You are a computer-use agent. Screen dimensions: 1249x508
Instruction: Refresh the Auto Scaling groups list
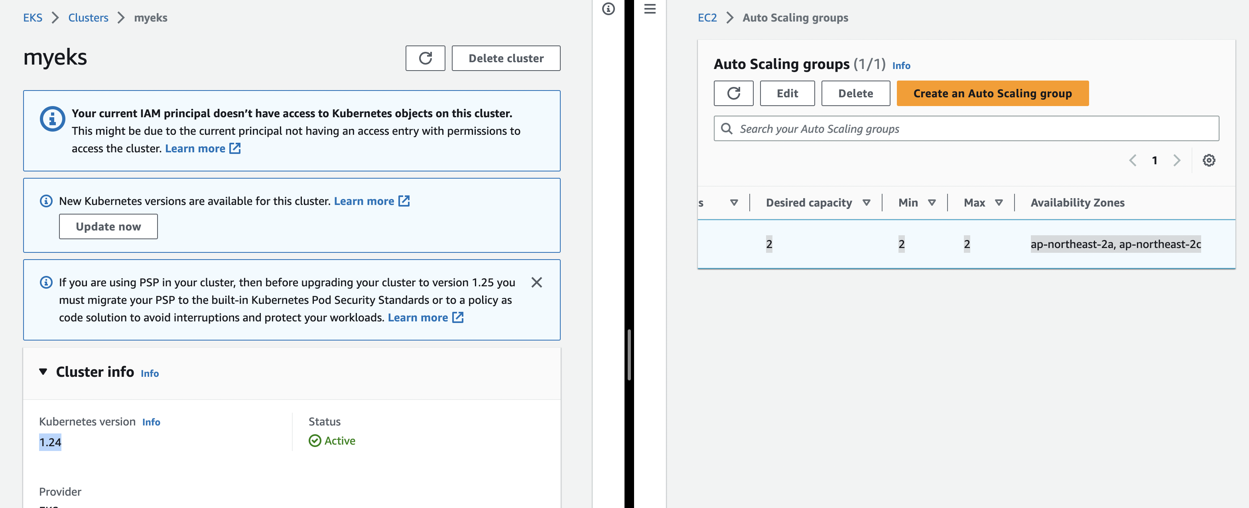tap(734, 93)
